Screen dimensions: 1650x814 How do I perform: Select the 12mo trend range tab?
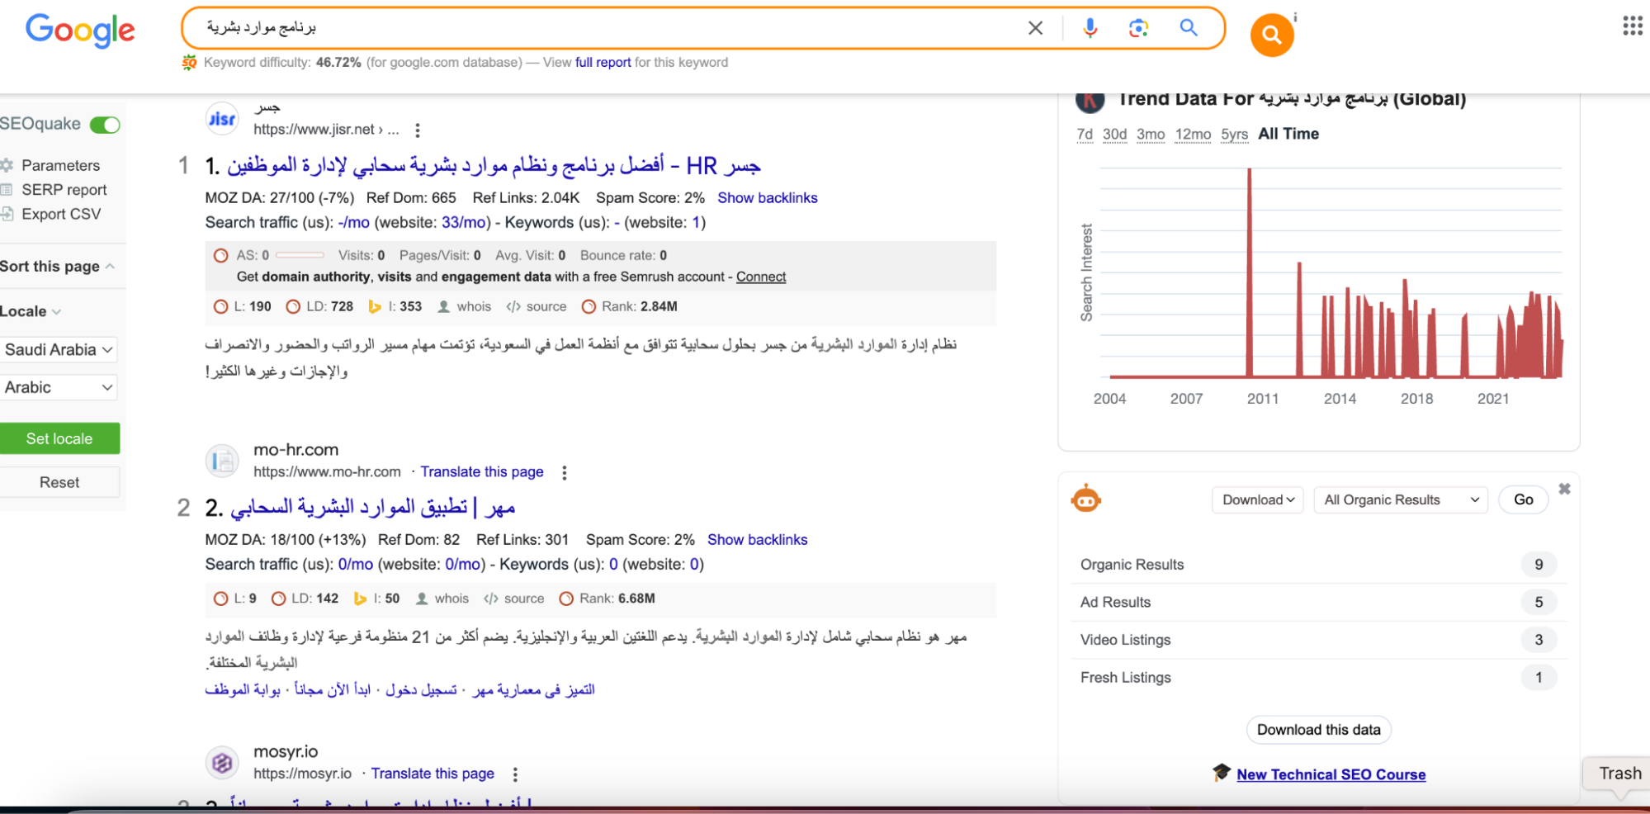point(1193,135)
